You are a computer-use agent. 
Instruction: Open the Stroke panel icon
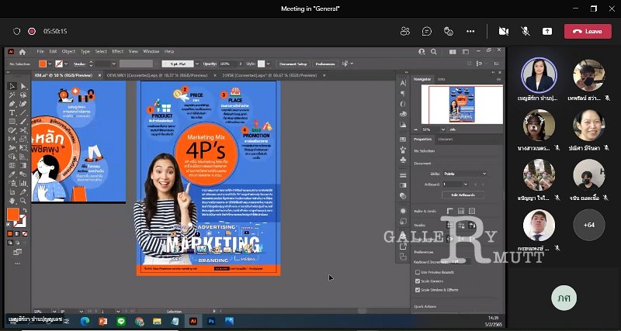point(403,175)
